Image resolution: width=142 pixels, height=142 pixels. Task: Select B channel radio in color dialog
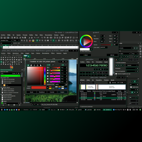pos(48,73)
